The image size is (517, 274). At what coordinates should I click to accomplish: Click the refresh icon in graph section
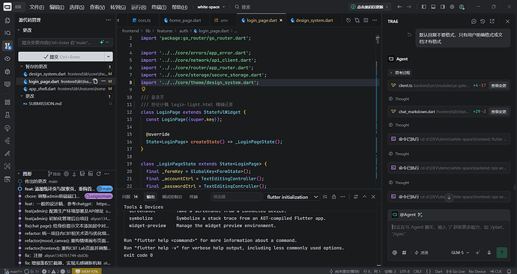(x=99, y=174)
